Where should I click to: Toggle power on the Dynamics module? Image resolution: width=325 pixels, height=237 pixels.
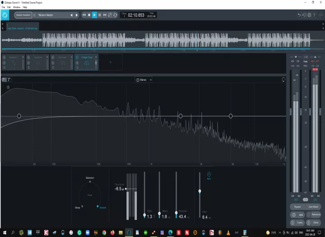[x=28, y=57]
